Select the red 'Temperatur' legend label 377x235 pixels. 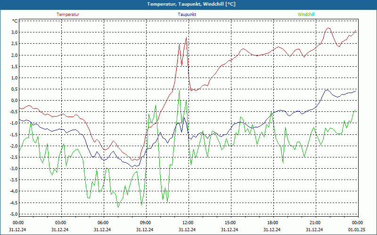coord(68,15)
